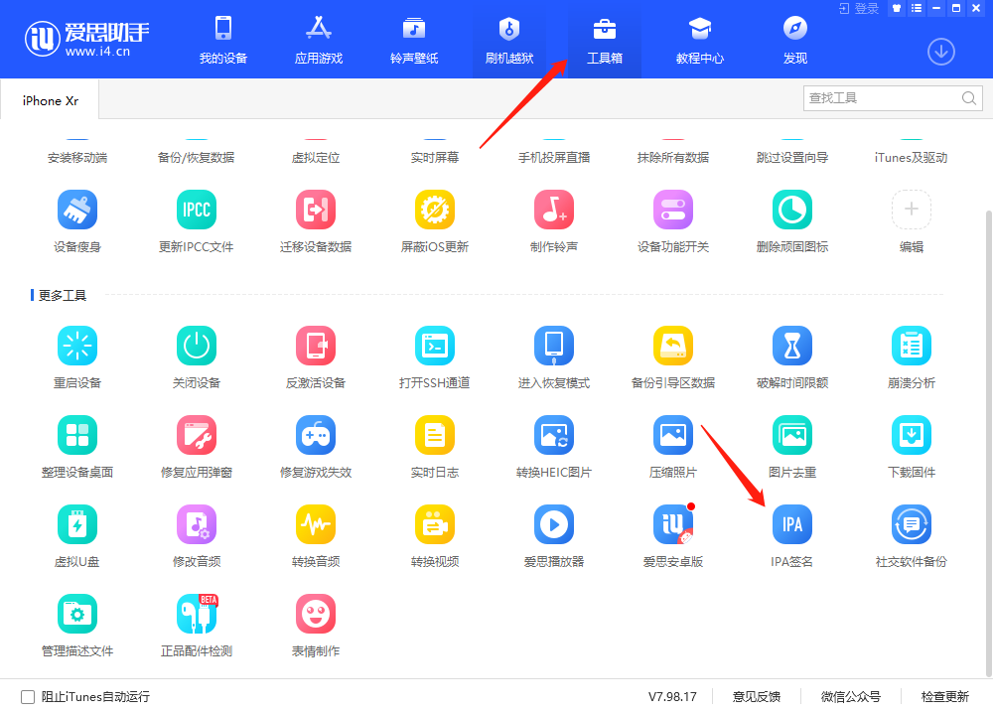Image resolution: width=993 pixels, height=713 pixels.
Task: Click the 手机投屏直播 label
Action: (554, 158)
